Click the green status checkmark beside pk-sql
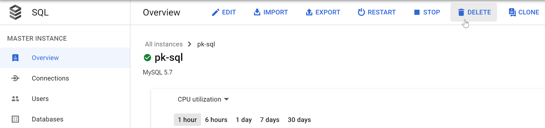The height and width of the screenshot is (128, 545). point(147,58)
